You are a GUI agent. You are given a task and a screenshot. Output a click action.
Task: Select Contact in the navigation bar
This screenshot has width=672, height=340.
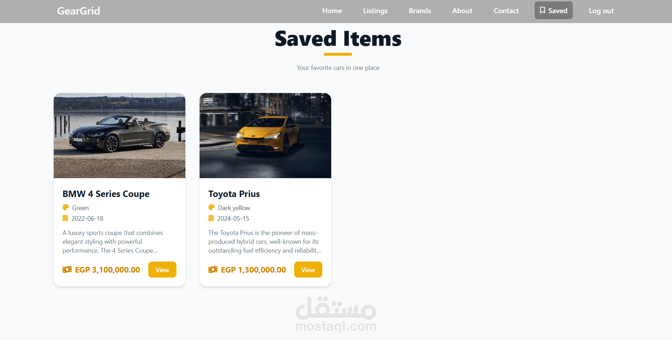506,11
